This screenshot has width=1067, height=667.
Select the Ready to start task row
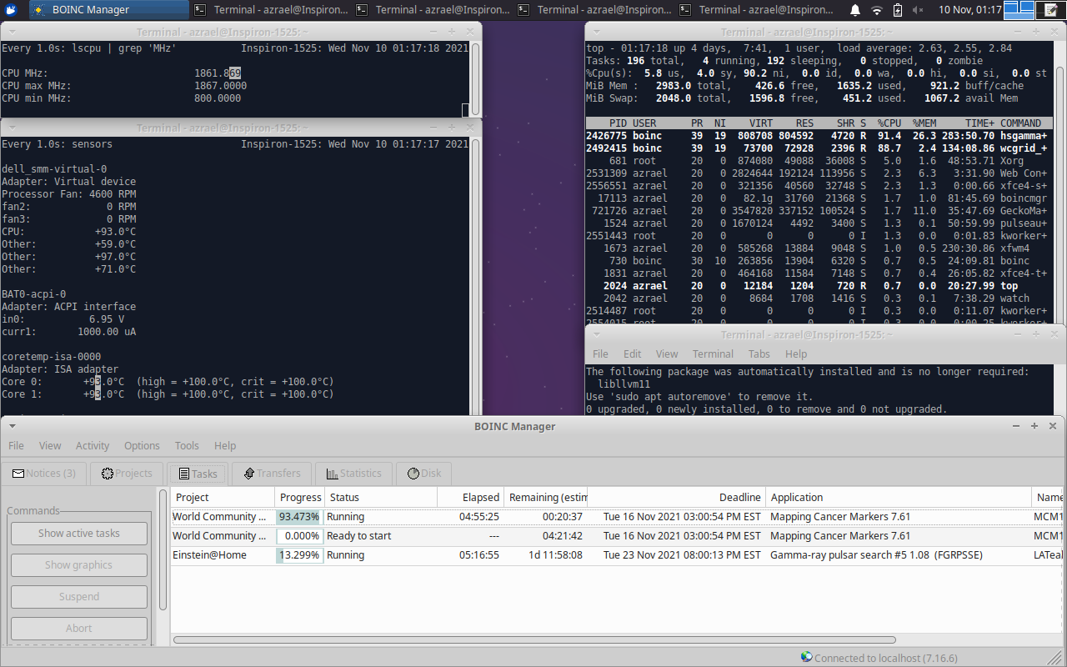[x=617, y=536]
